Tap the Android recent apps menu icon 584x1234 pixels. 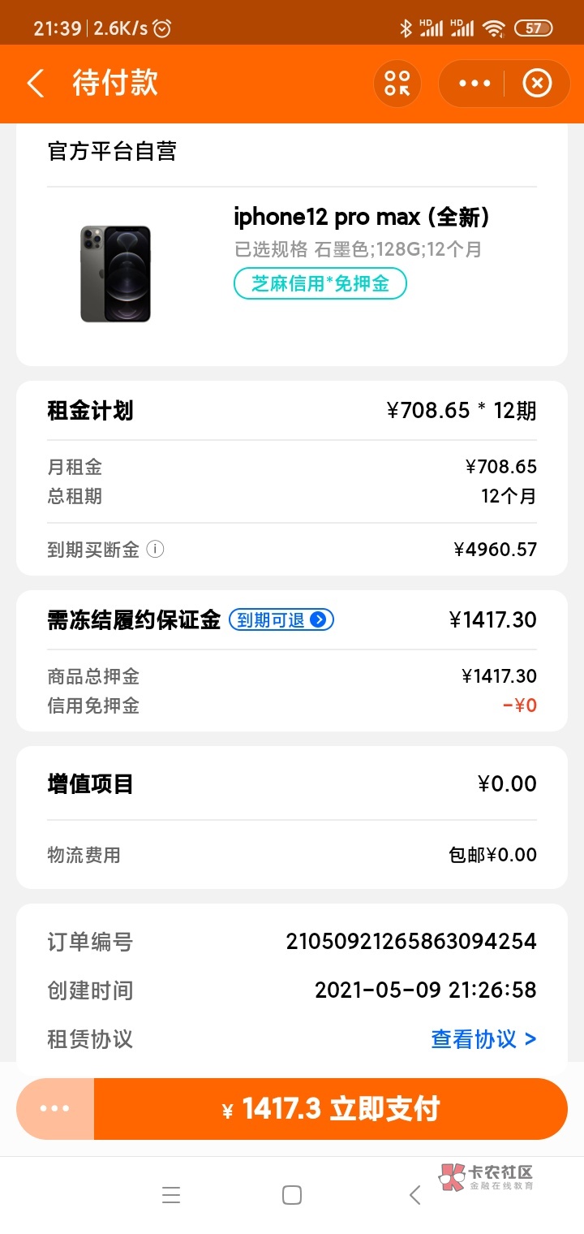(x=170, y=1195)
